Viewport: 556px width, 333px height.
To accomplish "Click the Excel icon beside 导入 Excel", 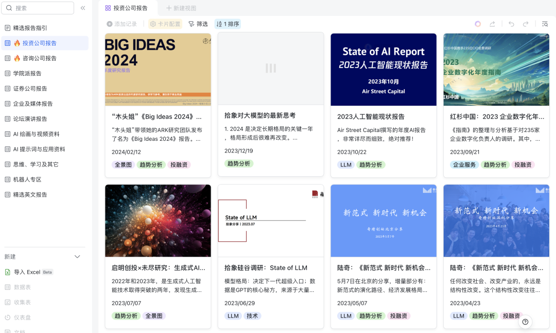I will pos(7,272).
